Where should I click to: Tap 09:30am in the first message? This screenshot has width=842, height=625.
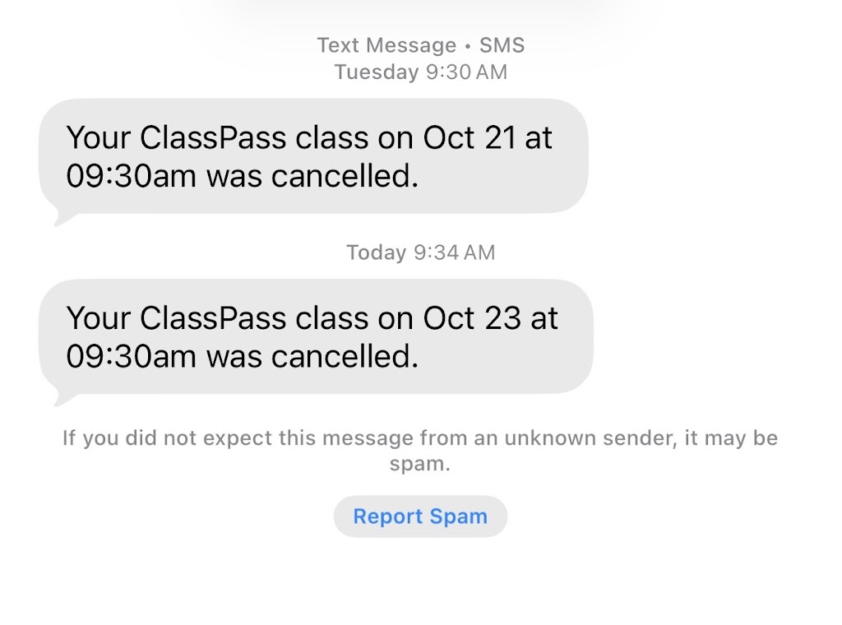tap(130, 176)
